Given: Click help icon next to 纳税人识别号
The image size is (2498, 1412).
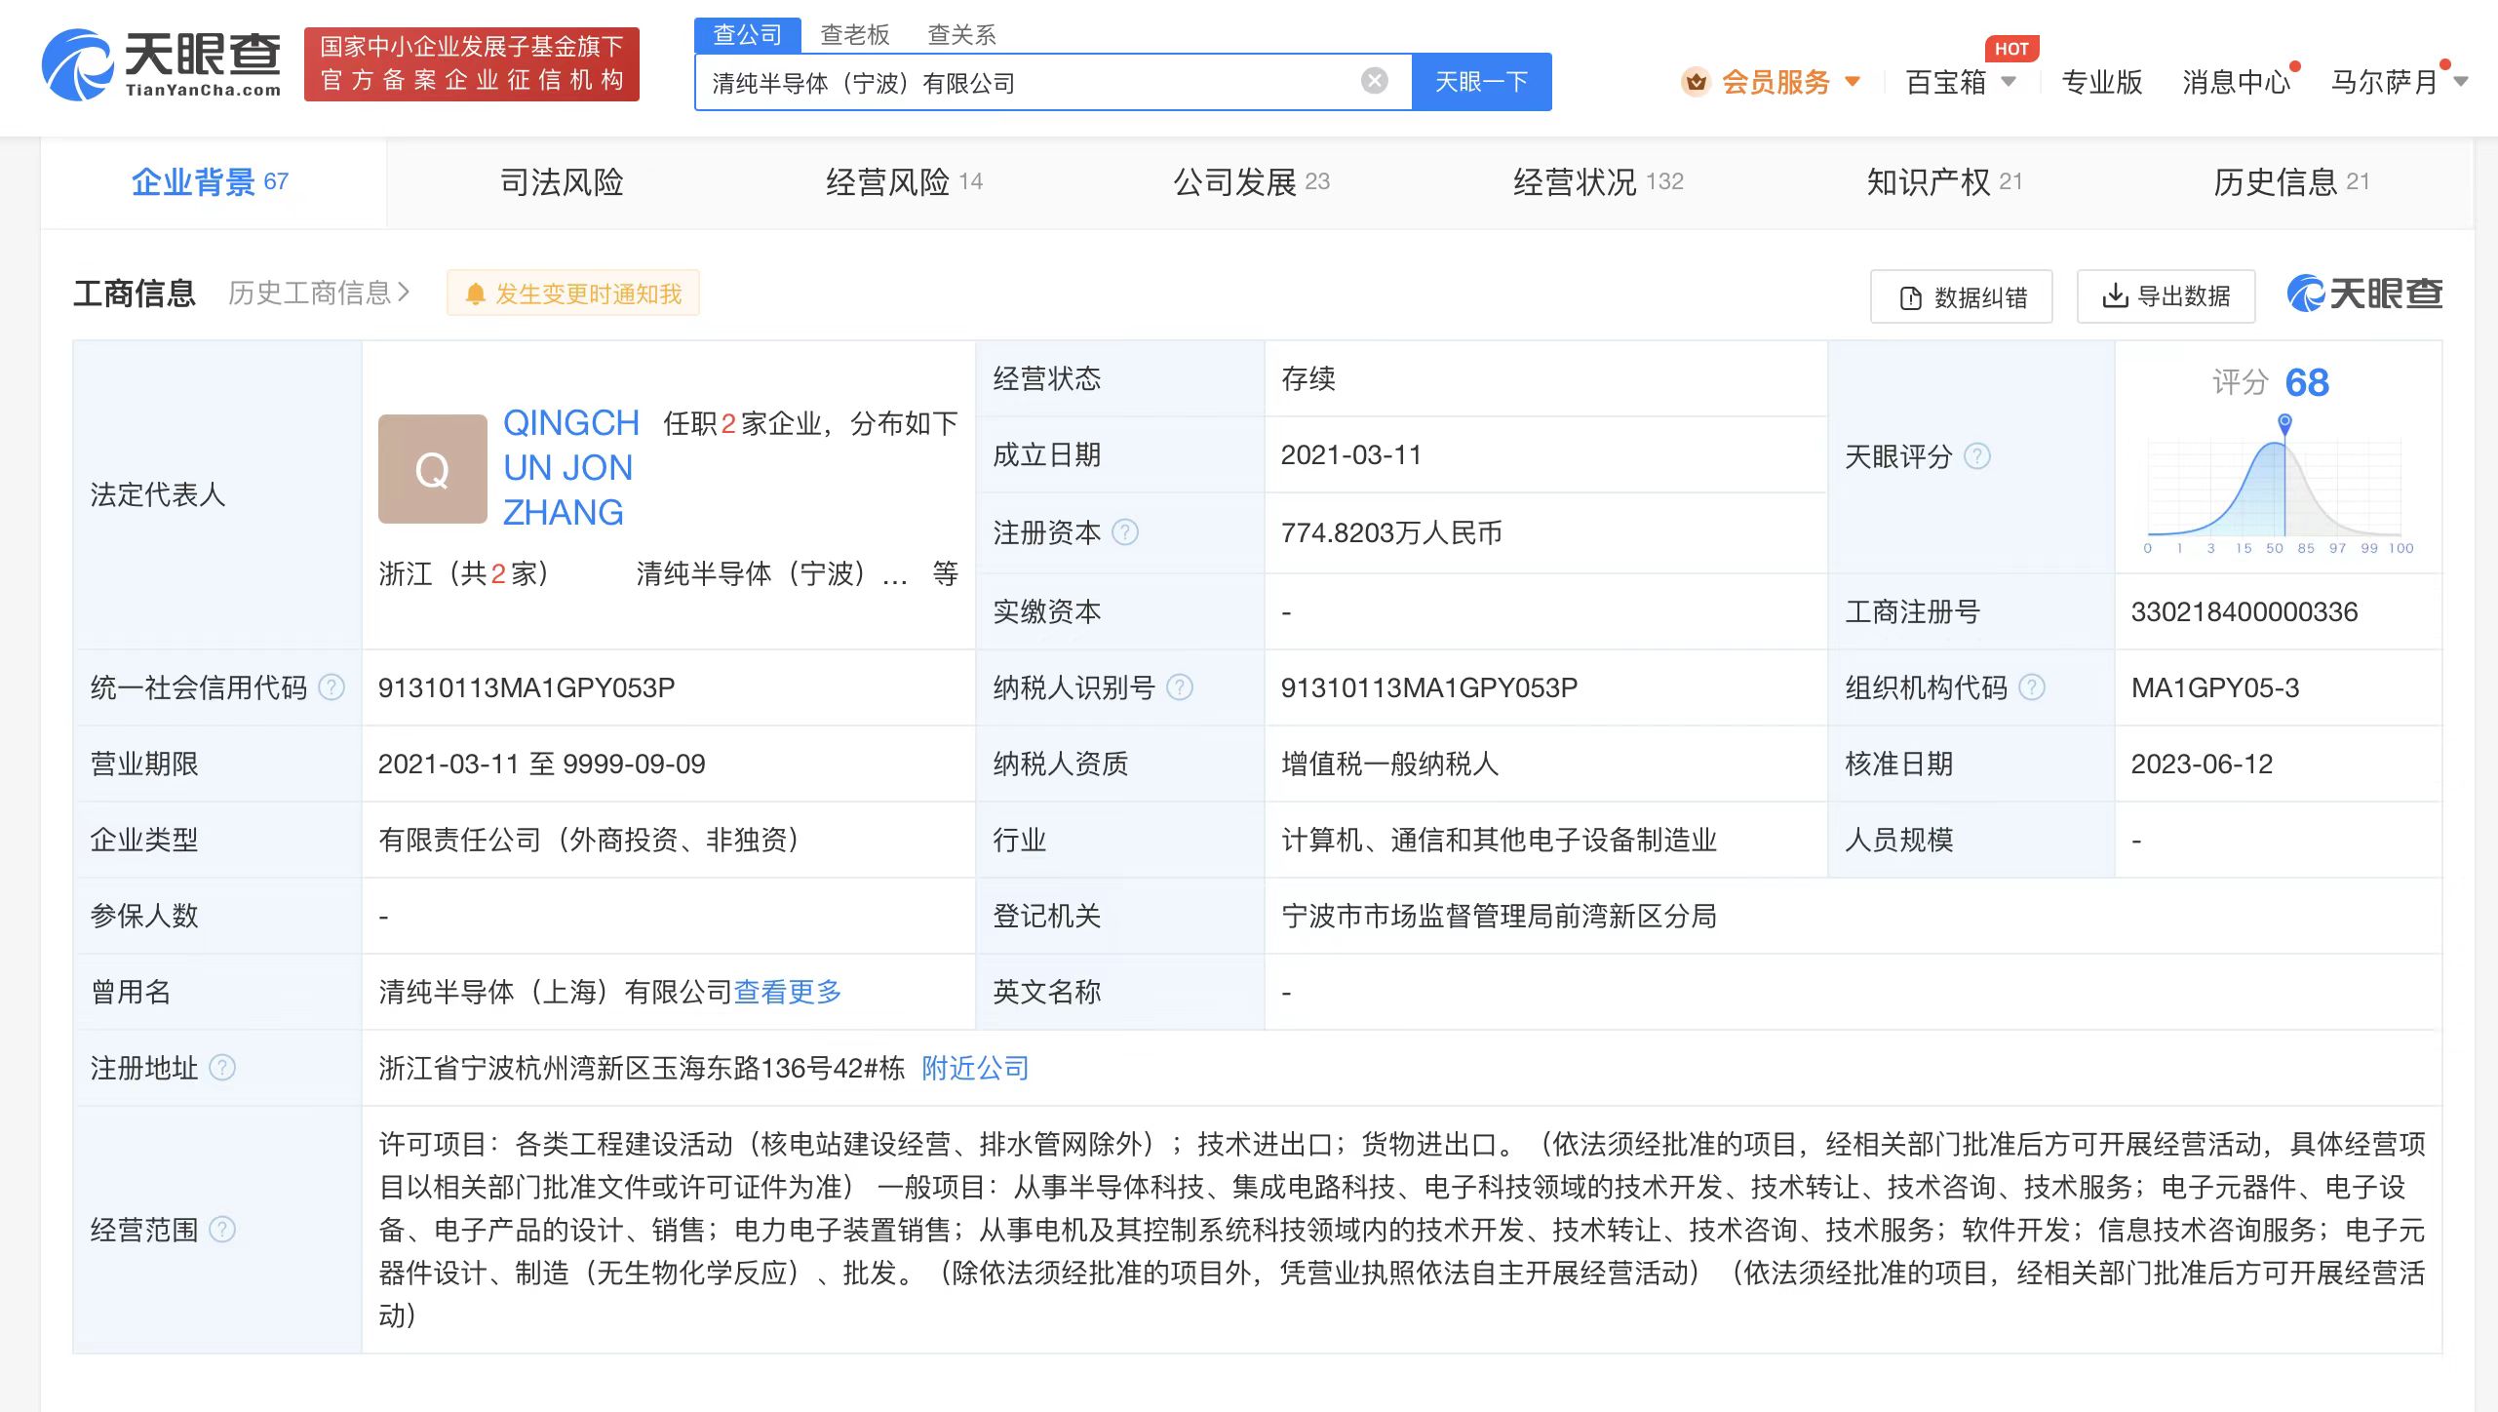Looking at the screenshot, I should tap(1180, 688).
